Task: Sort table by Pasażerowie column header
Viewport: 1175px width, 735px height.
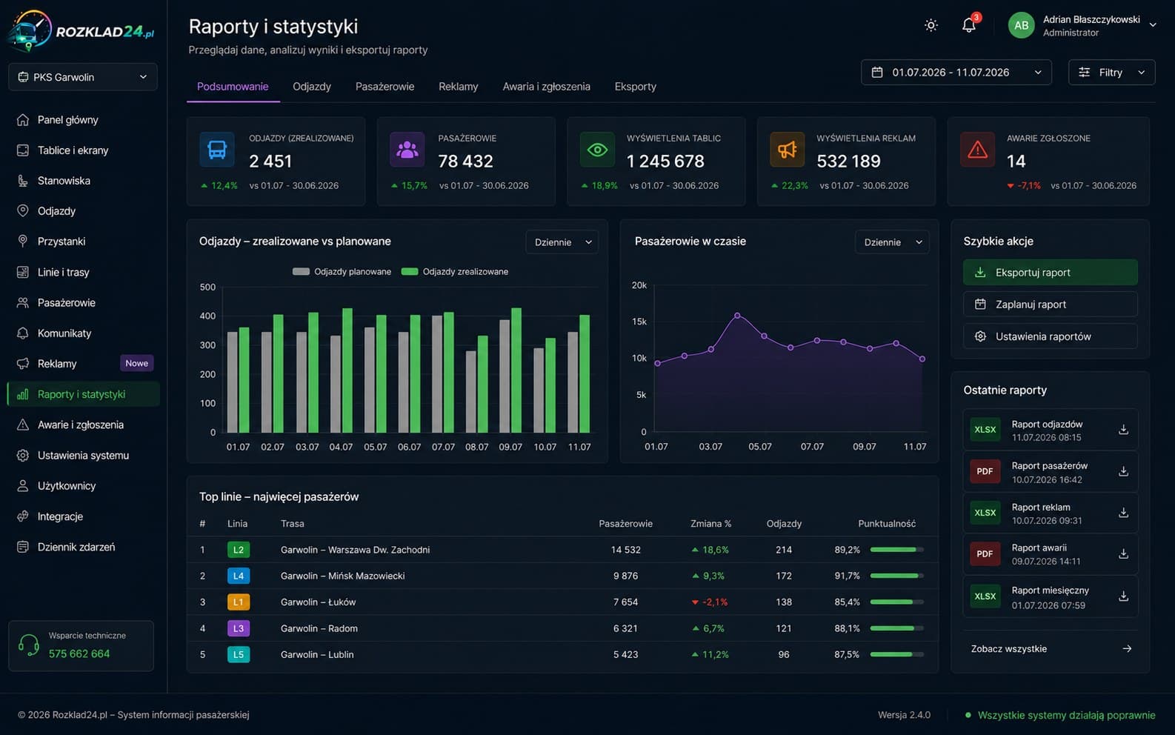Action: point(625,524)
